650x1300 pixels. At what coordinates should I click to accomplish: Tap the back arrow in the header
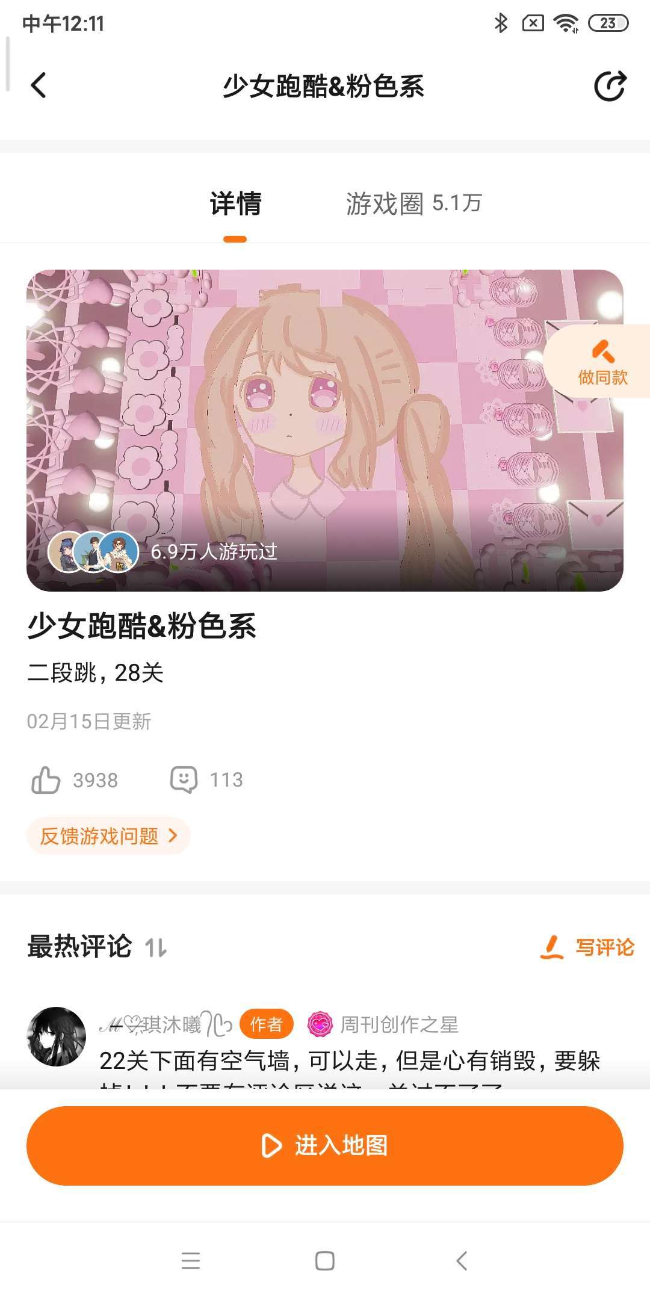click(39, 85)
